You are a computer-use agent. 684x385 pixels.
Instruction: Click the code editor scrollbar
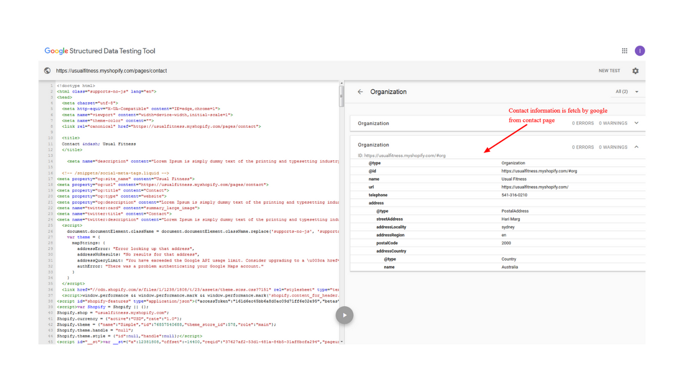(341, 96)
